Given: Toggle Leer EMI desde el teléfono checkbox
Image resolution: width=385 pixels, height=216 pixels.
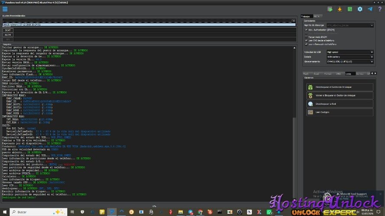Looking at the screenshot, I should (306, 41).
